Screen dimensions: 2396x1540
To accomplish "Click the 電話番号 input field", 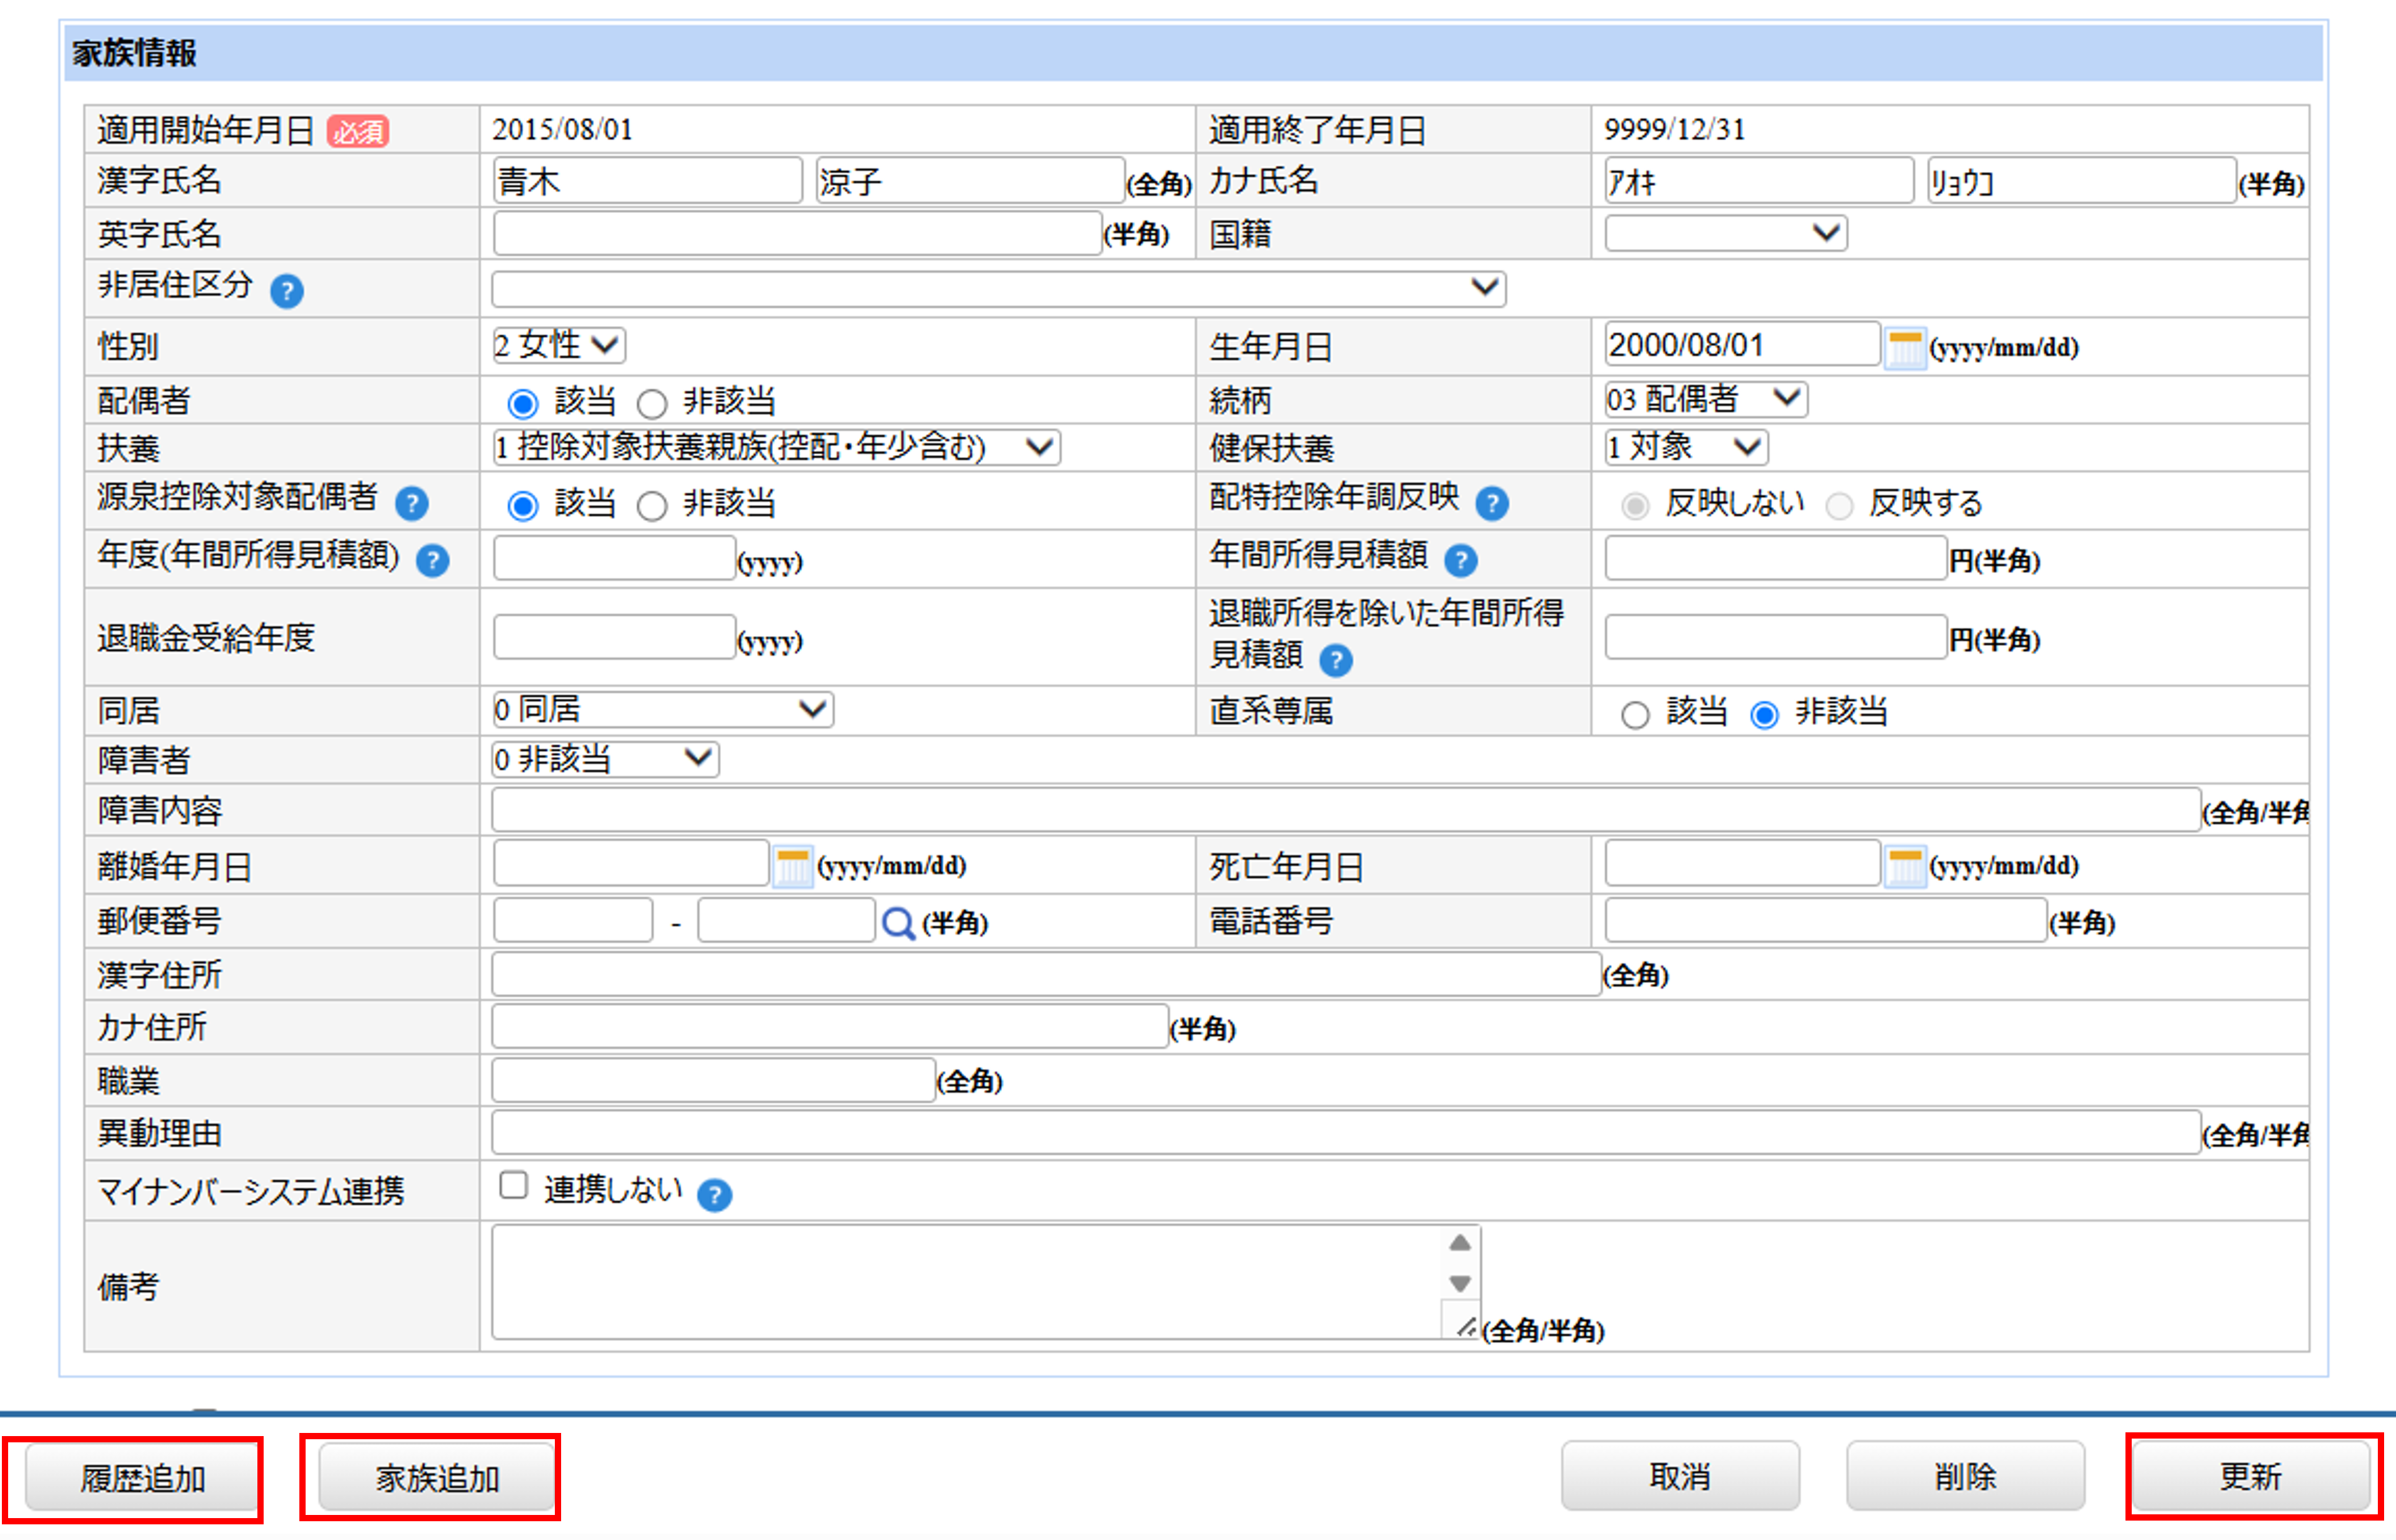I will tap(1825, 921).
